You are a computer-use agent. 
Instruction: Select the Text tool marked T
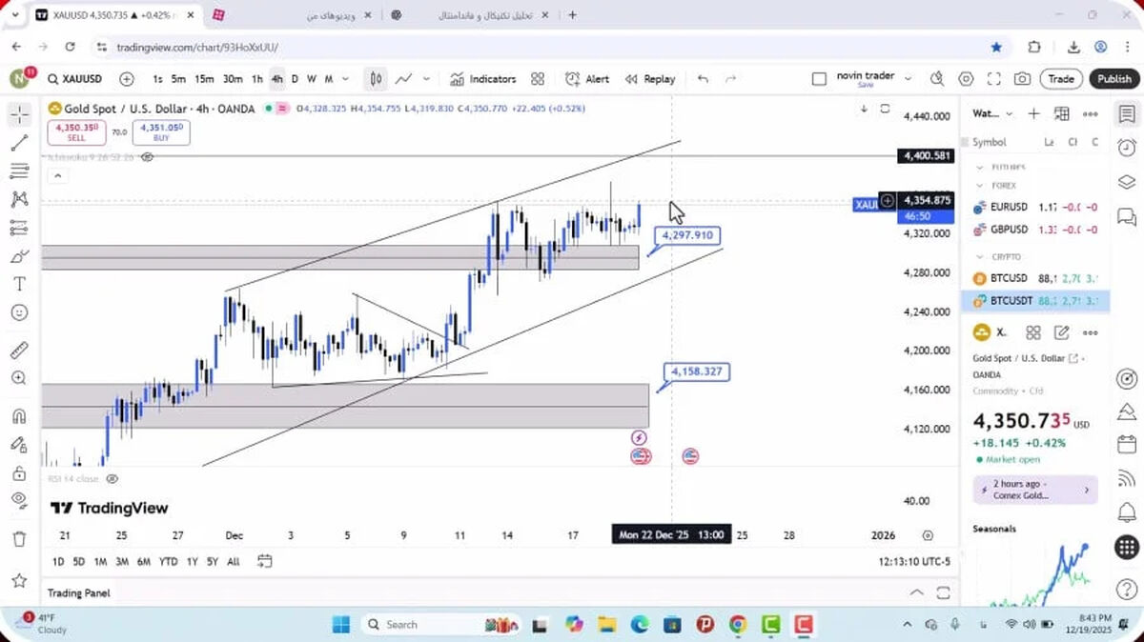tap(19, 284)
